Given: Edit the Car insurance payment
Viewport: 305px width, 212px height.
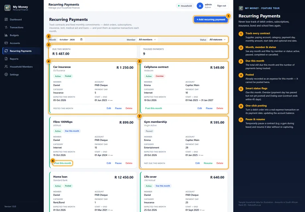Looking at the screenshot, I should [x=109, y=108].
